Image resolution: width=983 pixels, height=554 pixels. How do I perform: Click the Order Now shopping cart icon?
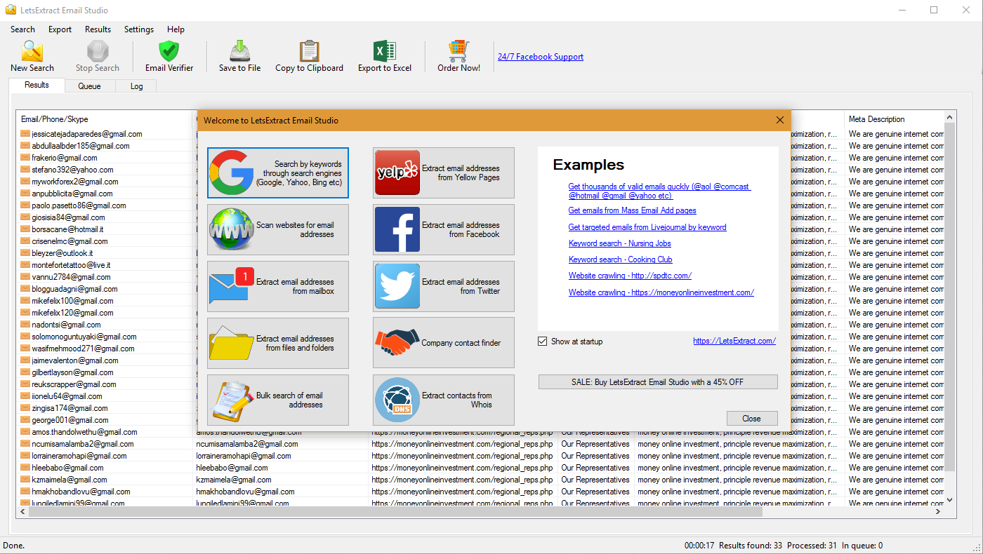pos(458,52)
